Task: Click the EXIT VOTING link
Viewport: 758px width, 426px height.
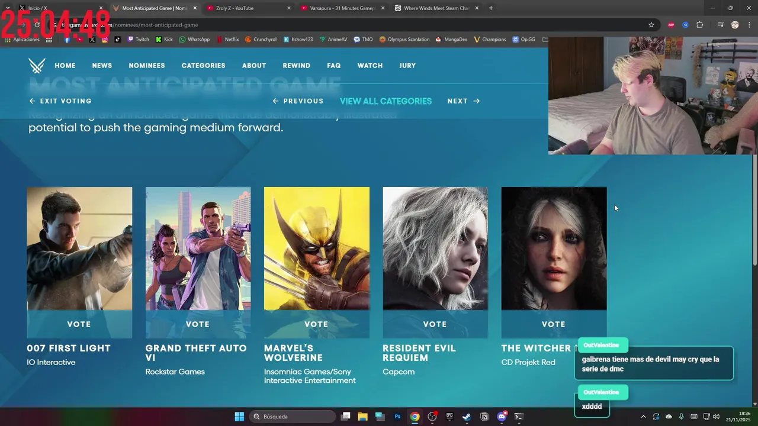Action: (60, 101)
